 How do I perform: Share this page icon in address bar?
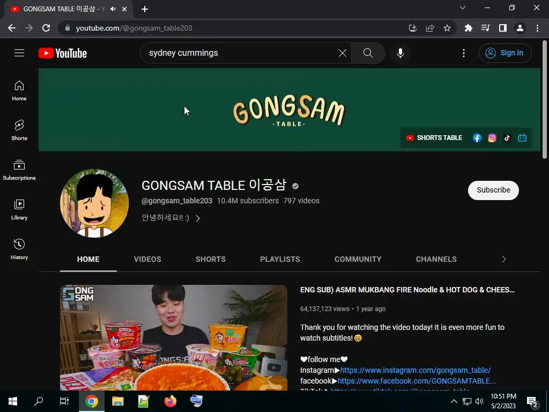tap(430, 28)
